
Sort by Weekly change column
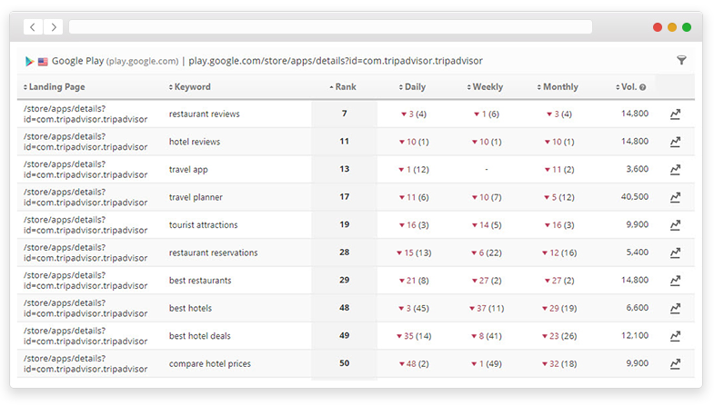click(x=486, y=87)
